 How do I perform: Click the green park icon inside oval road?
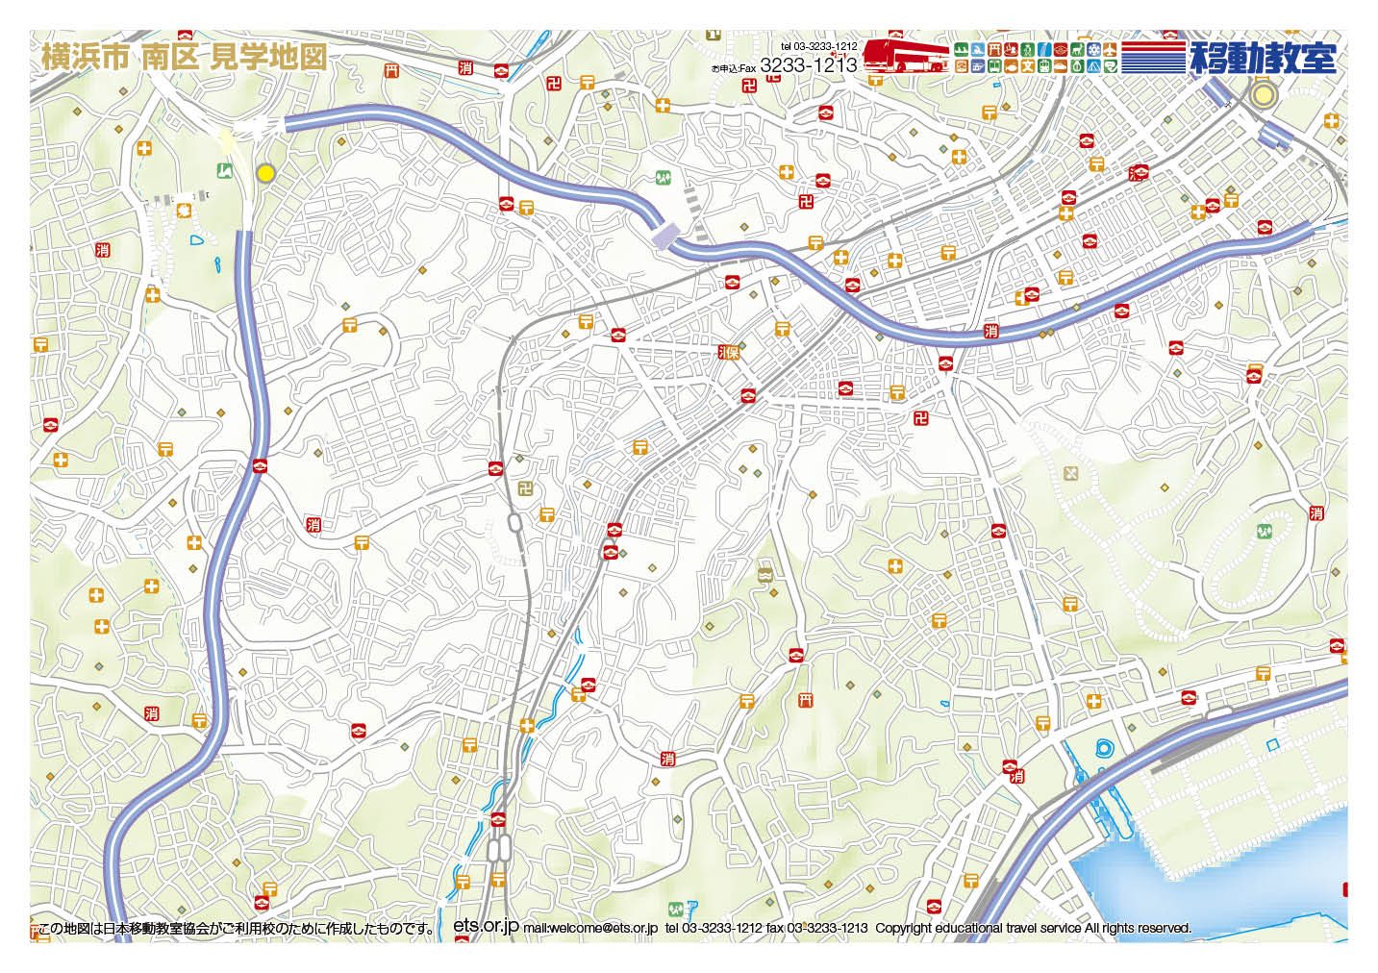(1265, 530)
